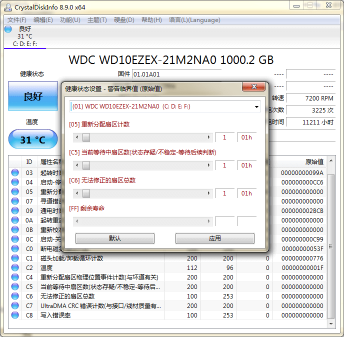Click the status orb for row 0A
Image resolution: width=344 pixels, height=337 pixels.
click(x=15, y=220)
